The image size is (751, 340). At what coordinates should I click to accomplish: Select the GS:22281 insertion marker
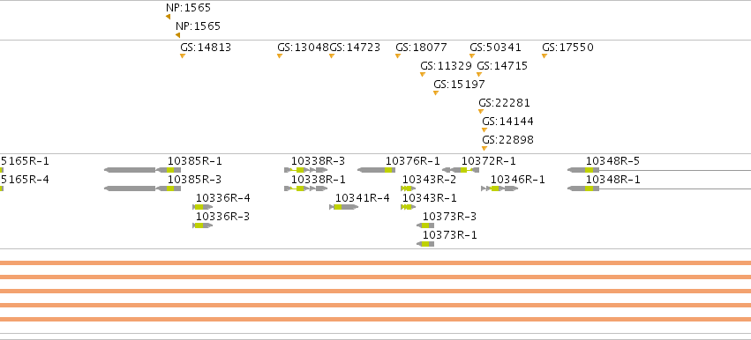[481, 112]
